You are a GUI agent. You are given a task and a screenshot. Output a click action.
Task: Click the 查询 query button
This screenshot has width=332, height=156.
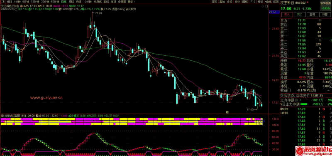(x=312, y=15)
